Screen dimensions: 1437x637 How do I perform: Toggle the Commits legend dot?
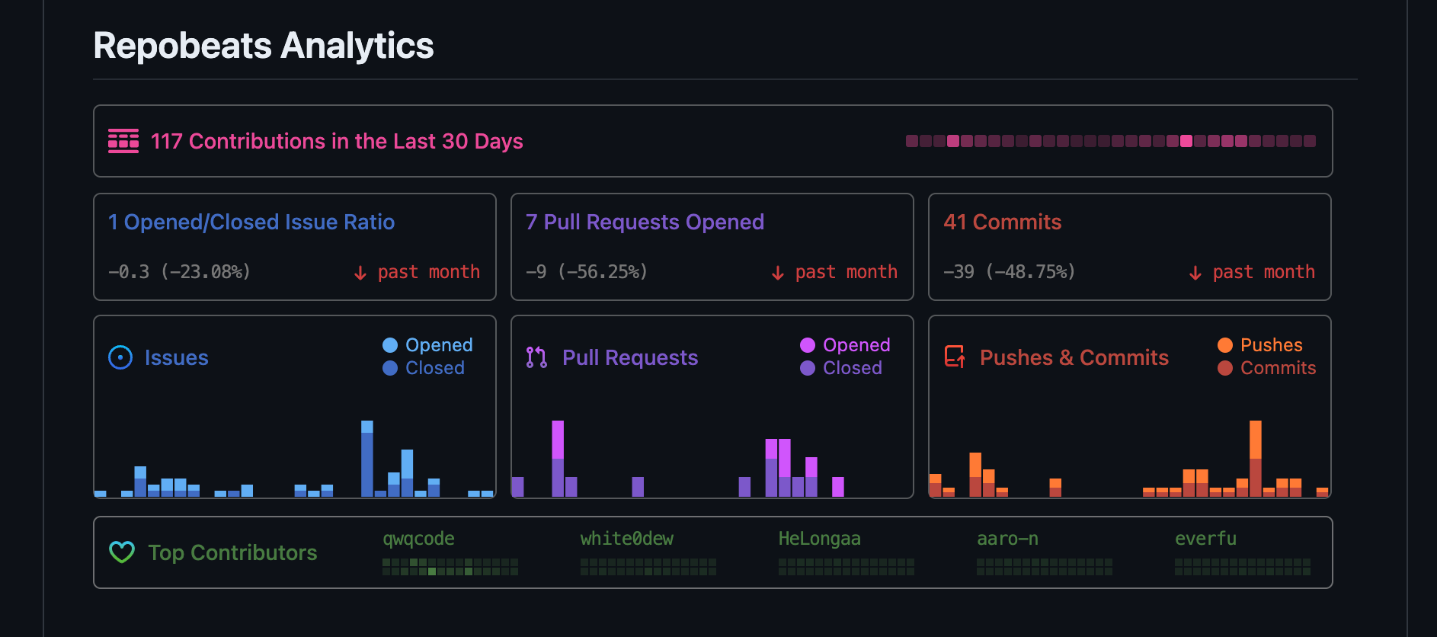coord(1225,368)
